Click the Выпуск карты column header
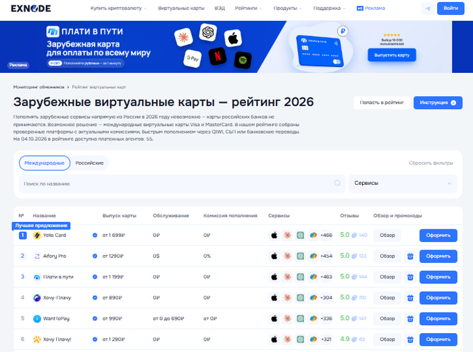Image resolution: width=473 pixels, height=352 pixels. click(x=120, y=216)
